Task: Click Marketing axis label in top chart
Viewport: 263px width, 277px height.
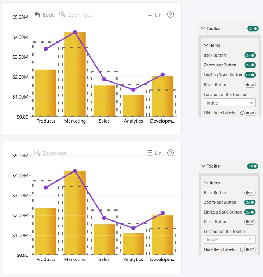Action: coord(75,121)
